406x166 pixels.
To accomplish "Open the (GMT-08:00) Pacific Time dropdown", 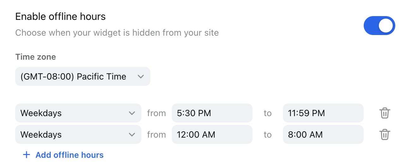I will click(x=83, y=76).
